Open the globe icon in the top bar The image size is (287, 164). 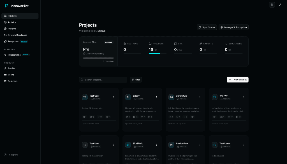click(272, 4)
